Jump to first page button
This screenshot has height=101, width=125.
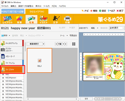(96, 99)
